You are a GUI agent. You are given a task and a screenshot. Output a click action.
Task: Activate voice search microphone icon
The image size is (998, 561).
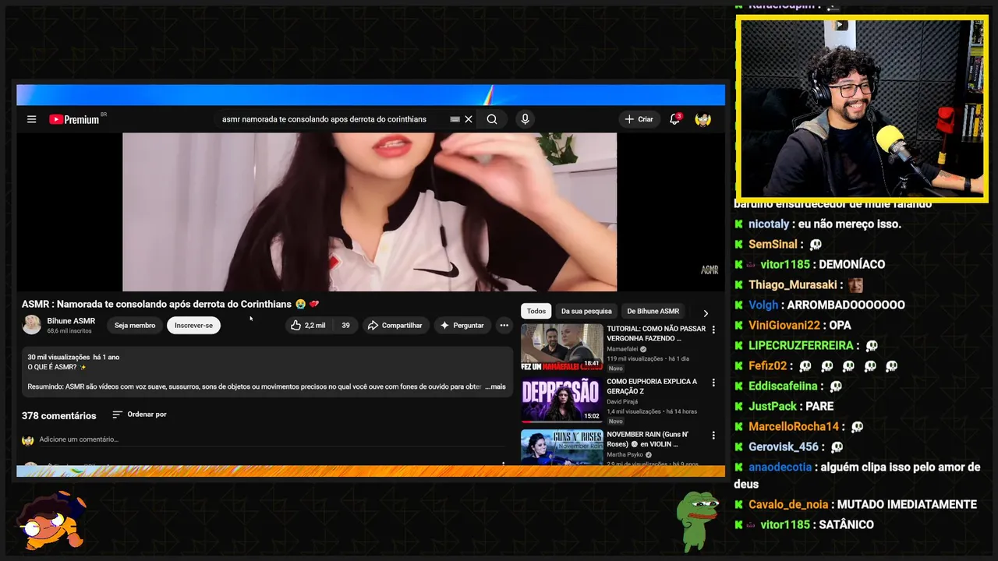[525, 119]
